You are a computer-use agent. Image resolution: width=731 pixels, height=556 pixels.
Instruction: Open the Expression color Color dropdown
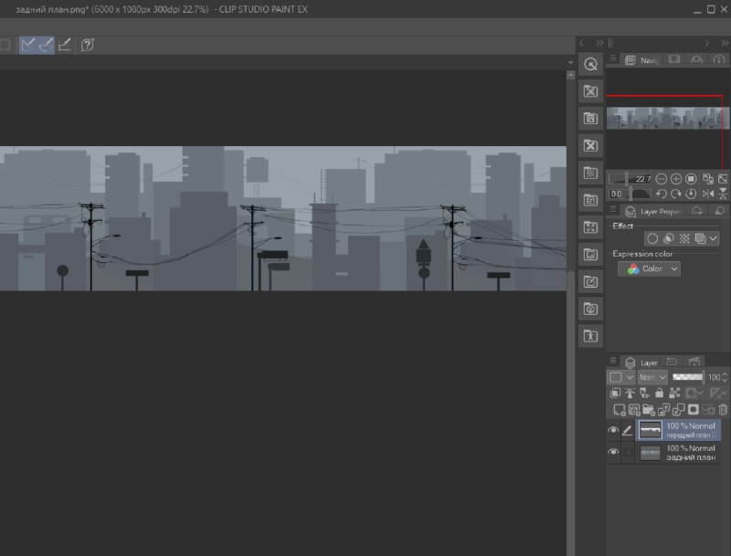pyautogui.click(x=649, y=268)
